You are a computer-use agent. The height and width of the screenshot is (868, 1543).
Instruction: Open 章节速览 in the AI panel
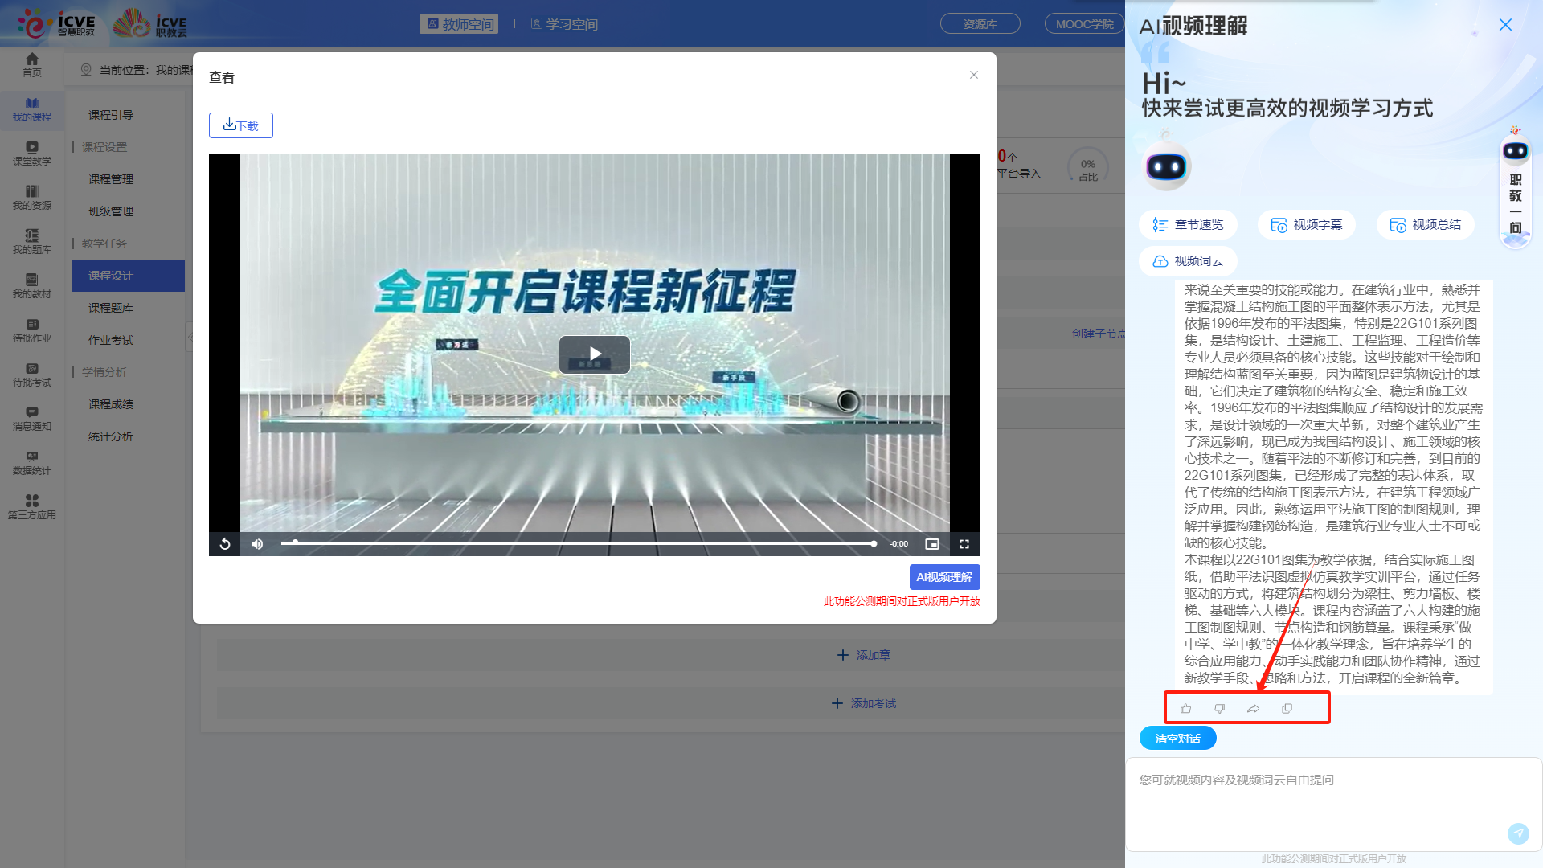coord(1188,225)
